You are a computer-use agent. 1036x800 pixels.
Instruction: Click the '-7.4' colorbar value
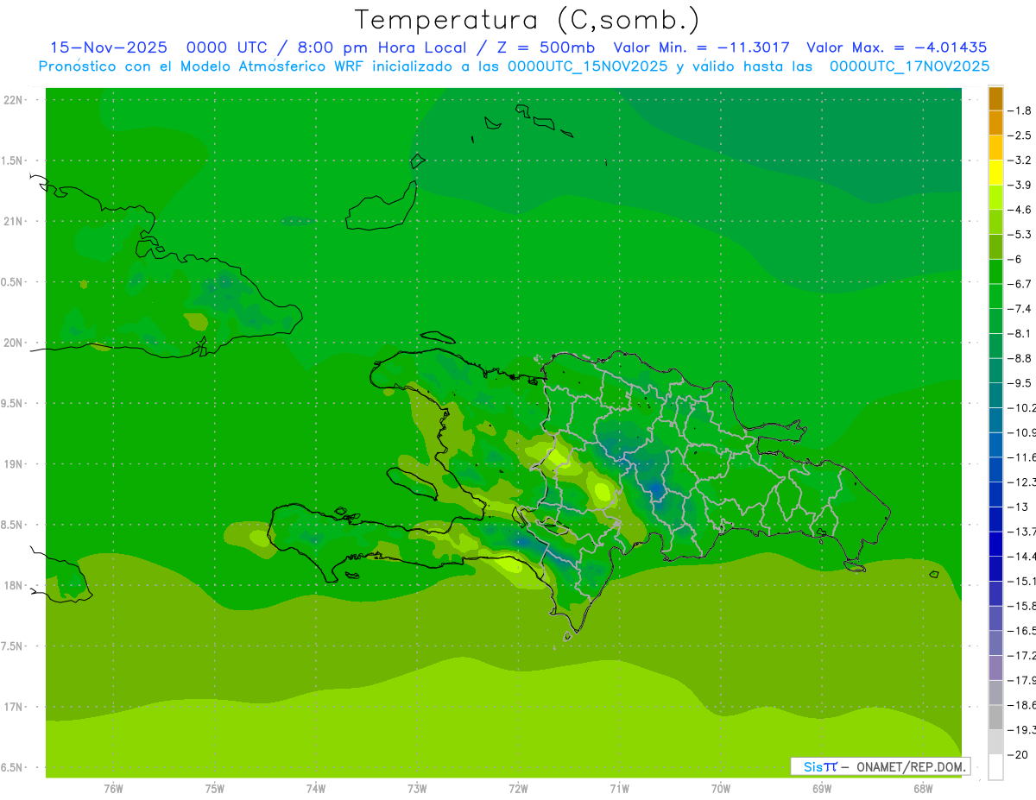point(1020,308)
